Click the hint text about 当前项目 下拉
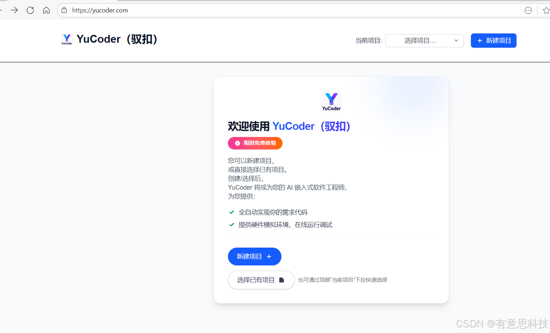550x333 pixels. [x=343, y=280]
